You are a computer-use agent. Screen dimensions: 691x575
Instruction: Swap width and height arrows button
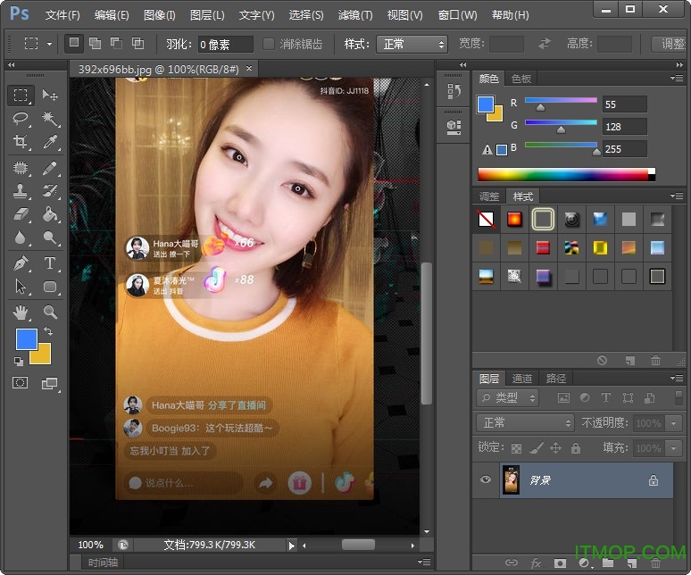(545, 43)
